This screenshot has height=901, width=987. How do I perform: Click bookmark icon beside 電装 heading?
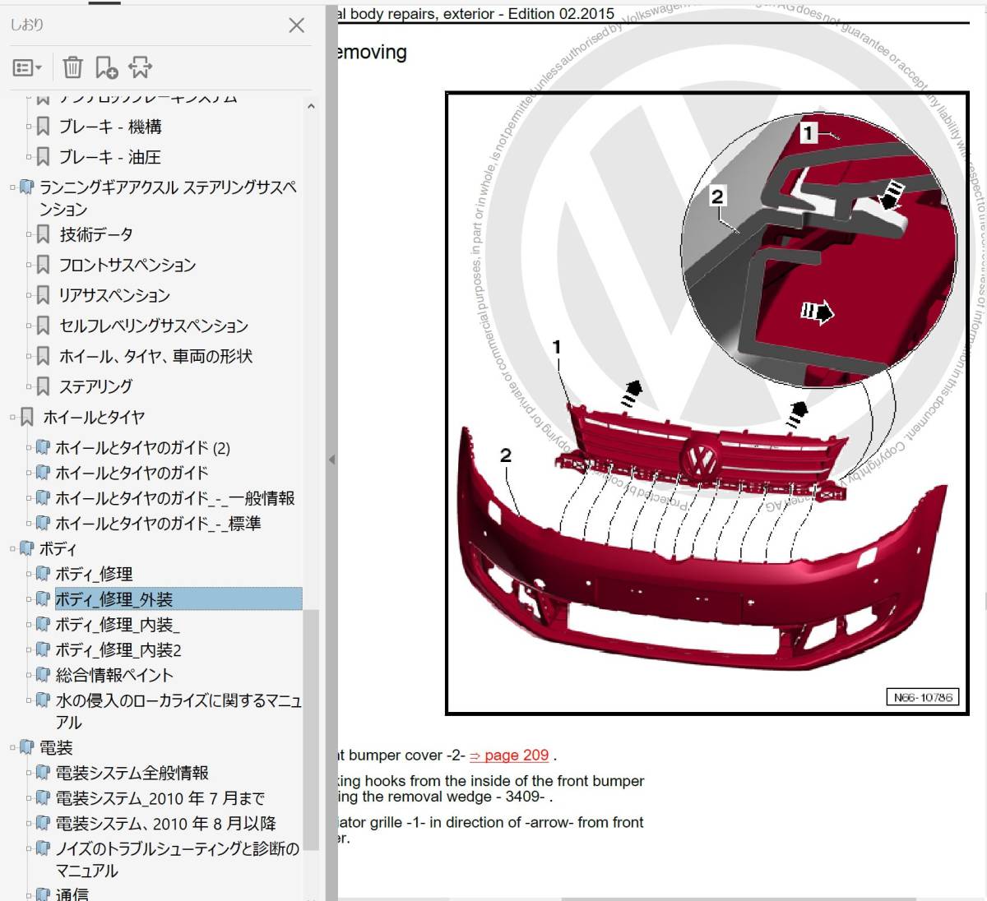27,748
